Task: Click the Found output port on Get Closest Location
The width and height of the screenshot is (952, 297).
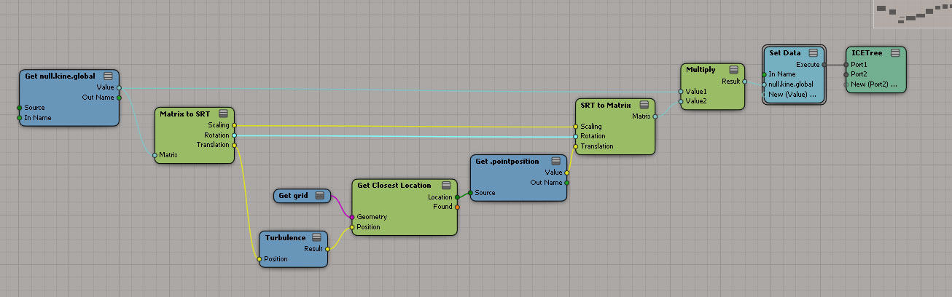Action: [x=457, y=207]
